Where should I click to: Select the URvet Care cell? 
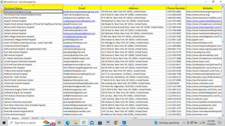(x=33, y=99)
